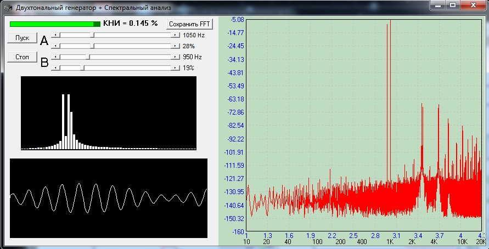Click left arrow of the 19% level slider
Screen dimensions: 489x249
pyautogui.click(x=54, y=68)
